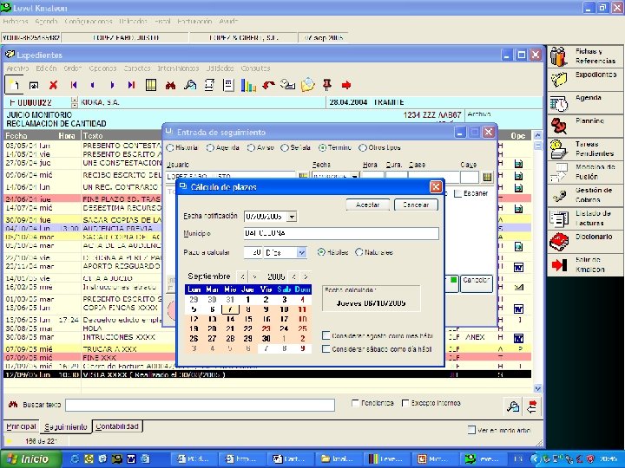The height and width of the screenshot is (468, 625).
Task: Open Intervinientes menu in Expedientes window
Action: click(178, 68)
